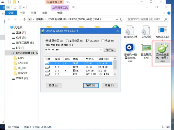Open the PE_ISO folder in sidebar

(20, 68)
